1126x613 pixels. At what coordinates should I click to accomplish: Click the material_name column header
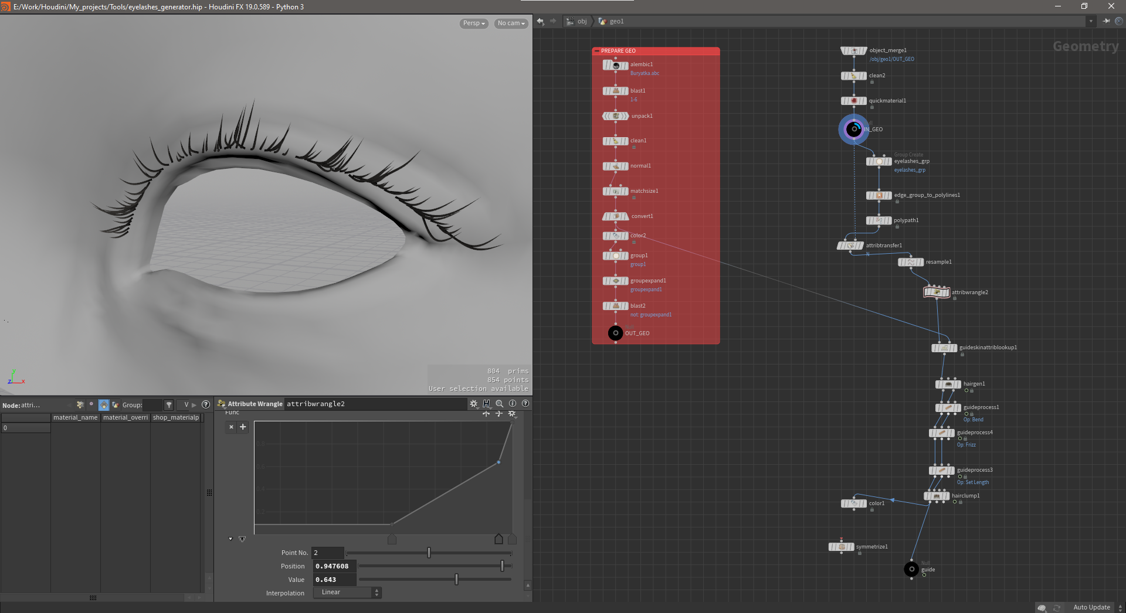click(75, 417)
